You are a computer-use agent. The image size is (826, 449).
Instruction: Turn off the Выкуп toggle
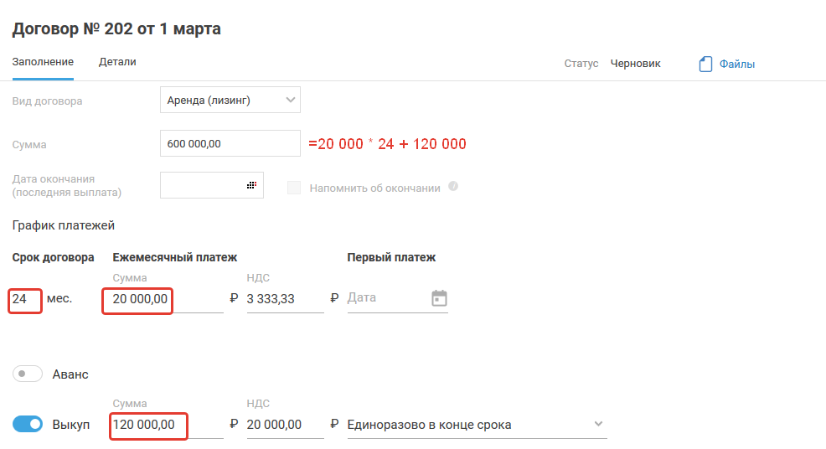point(28,425)
